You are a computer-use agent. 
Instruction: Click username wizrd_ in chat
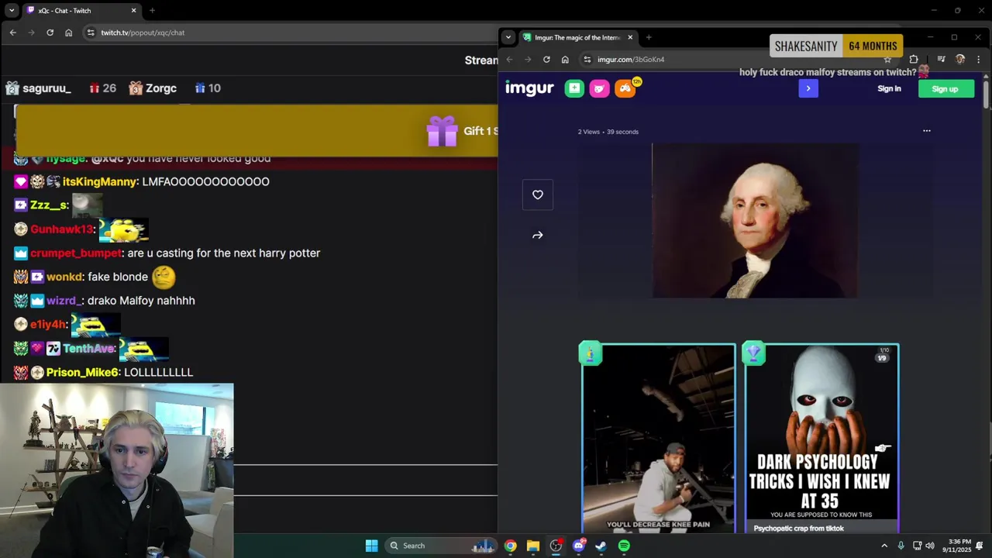pos(64,300)
